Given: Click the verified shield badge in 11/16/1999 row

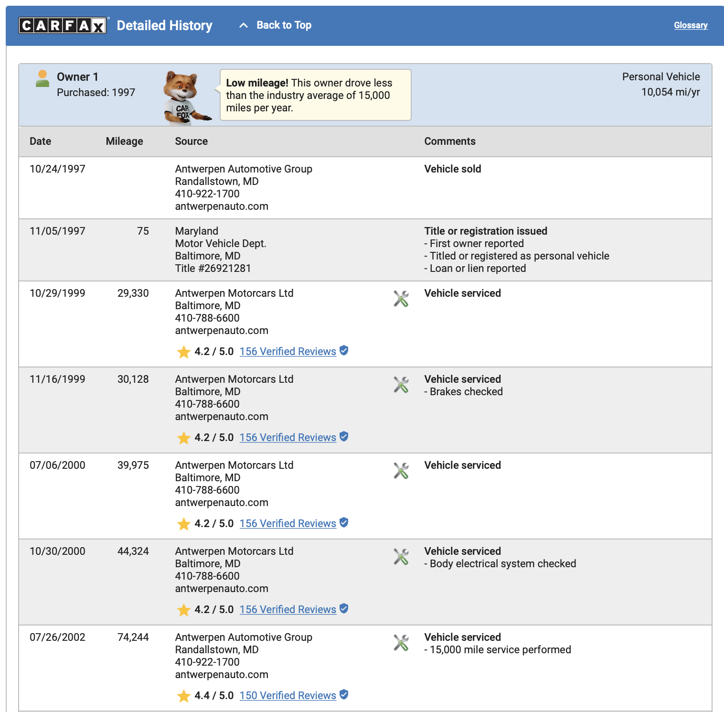Looking at the screenshot, I should (344, 437).
